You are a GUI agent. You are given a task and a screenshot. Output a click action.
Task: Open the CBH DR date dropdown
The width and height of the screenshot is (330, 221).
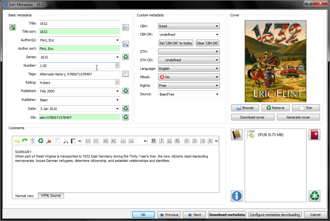click(217, 34)
